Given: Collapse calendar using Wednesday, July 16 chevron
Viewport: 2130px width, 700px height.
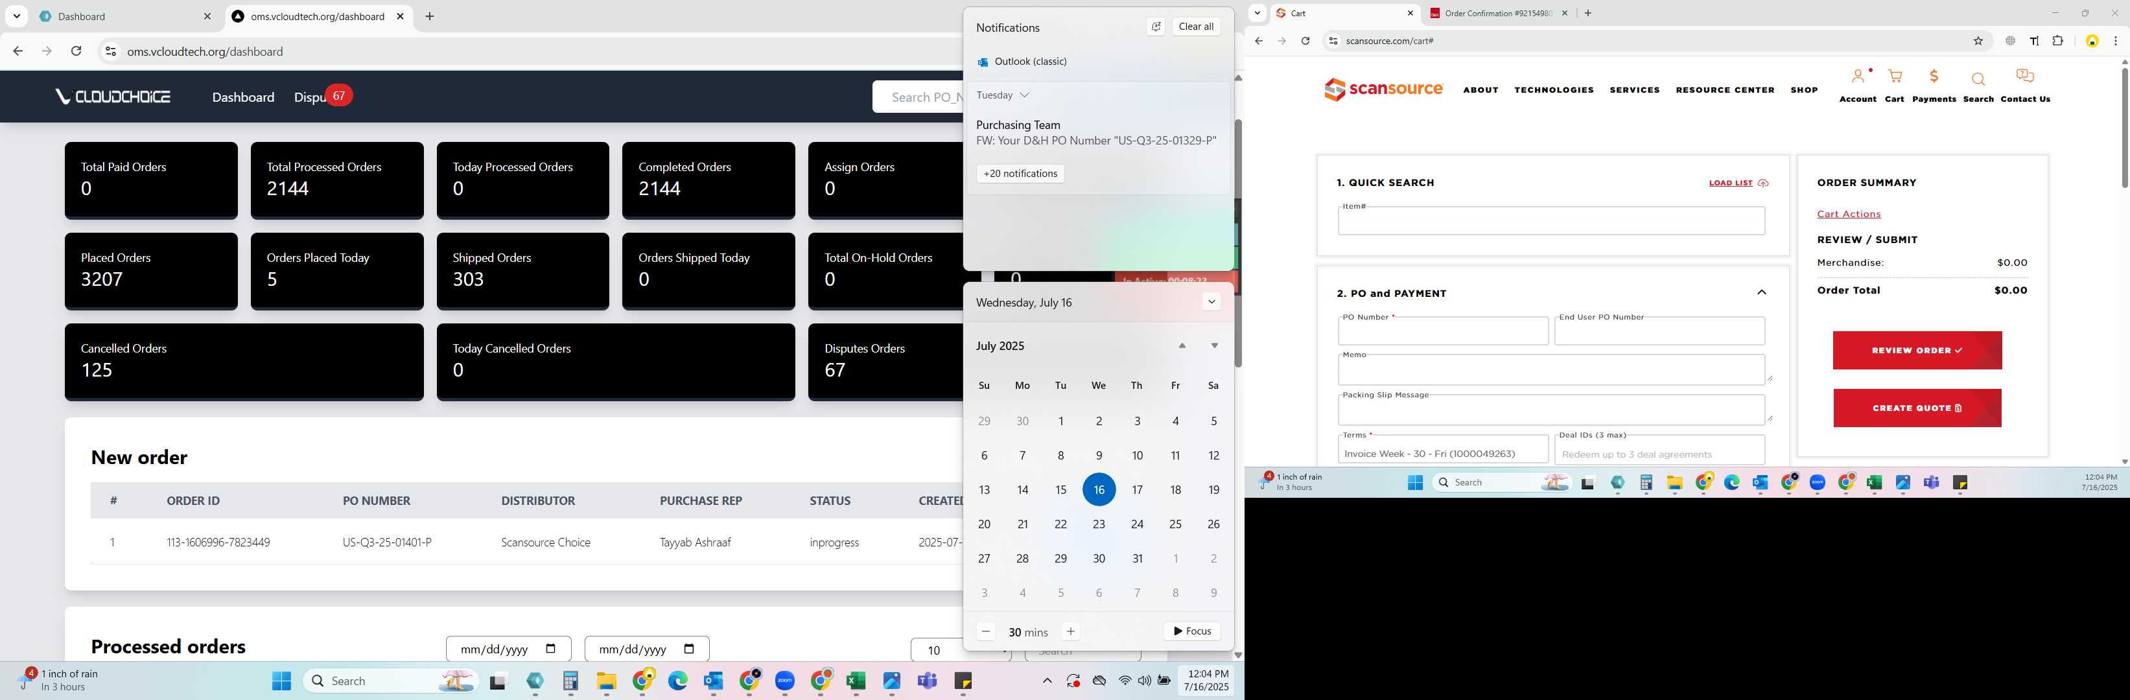Looking at the screenshot, I should (1211, 301).
